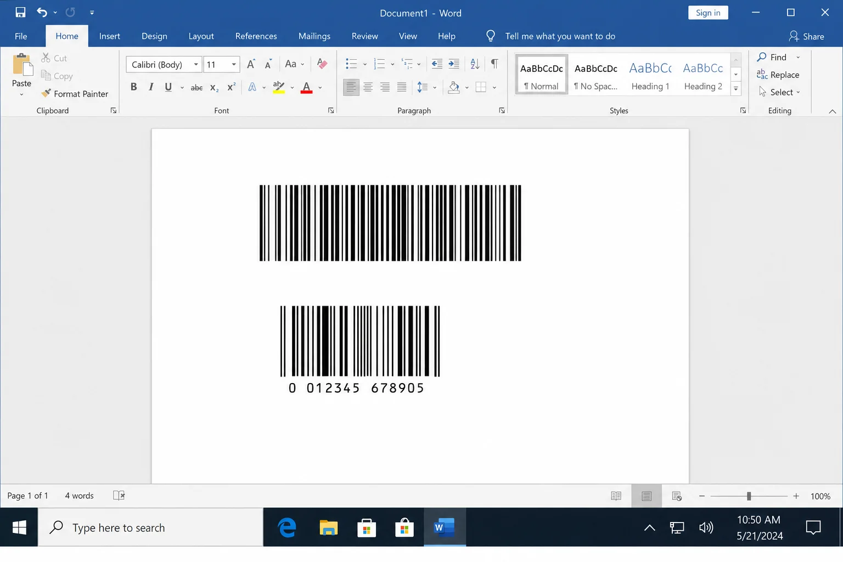This screenshot has height=562, width=843.
Task: Increase font size with Grow Font icon
Action: click(251, 64)
